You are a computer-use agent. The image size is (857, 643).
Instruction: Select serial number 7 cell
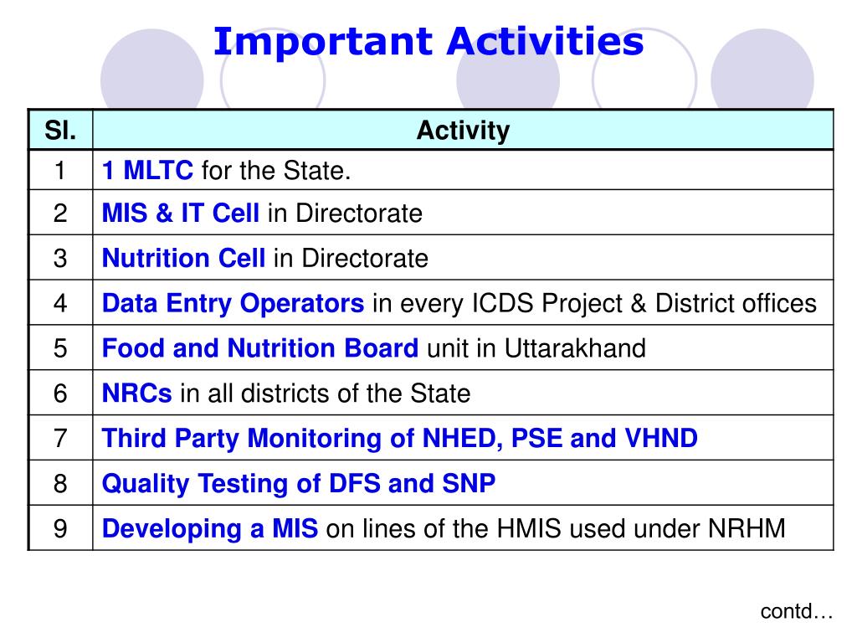pos(60,438)
